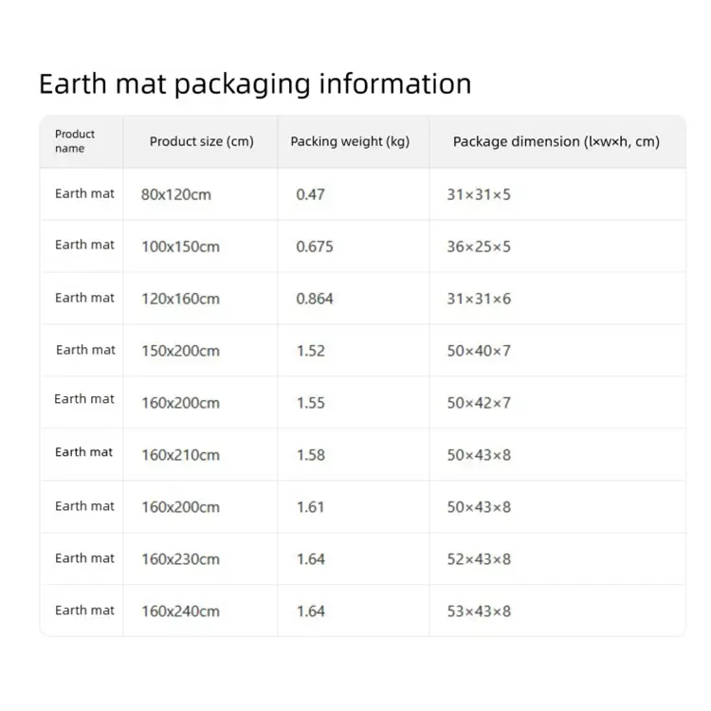Select the "Product name" column header
711x711 pixels.
pos(75,141)
